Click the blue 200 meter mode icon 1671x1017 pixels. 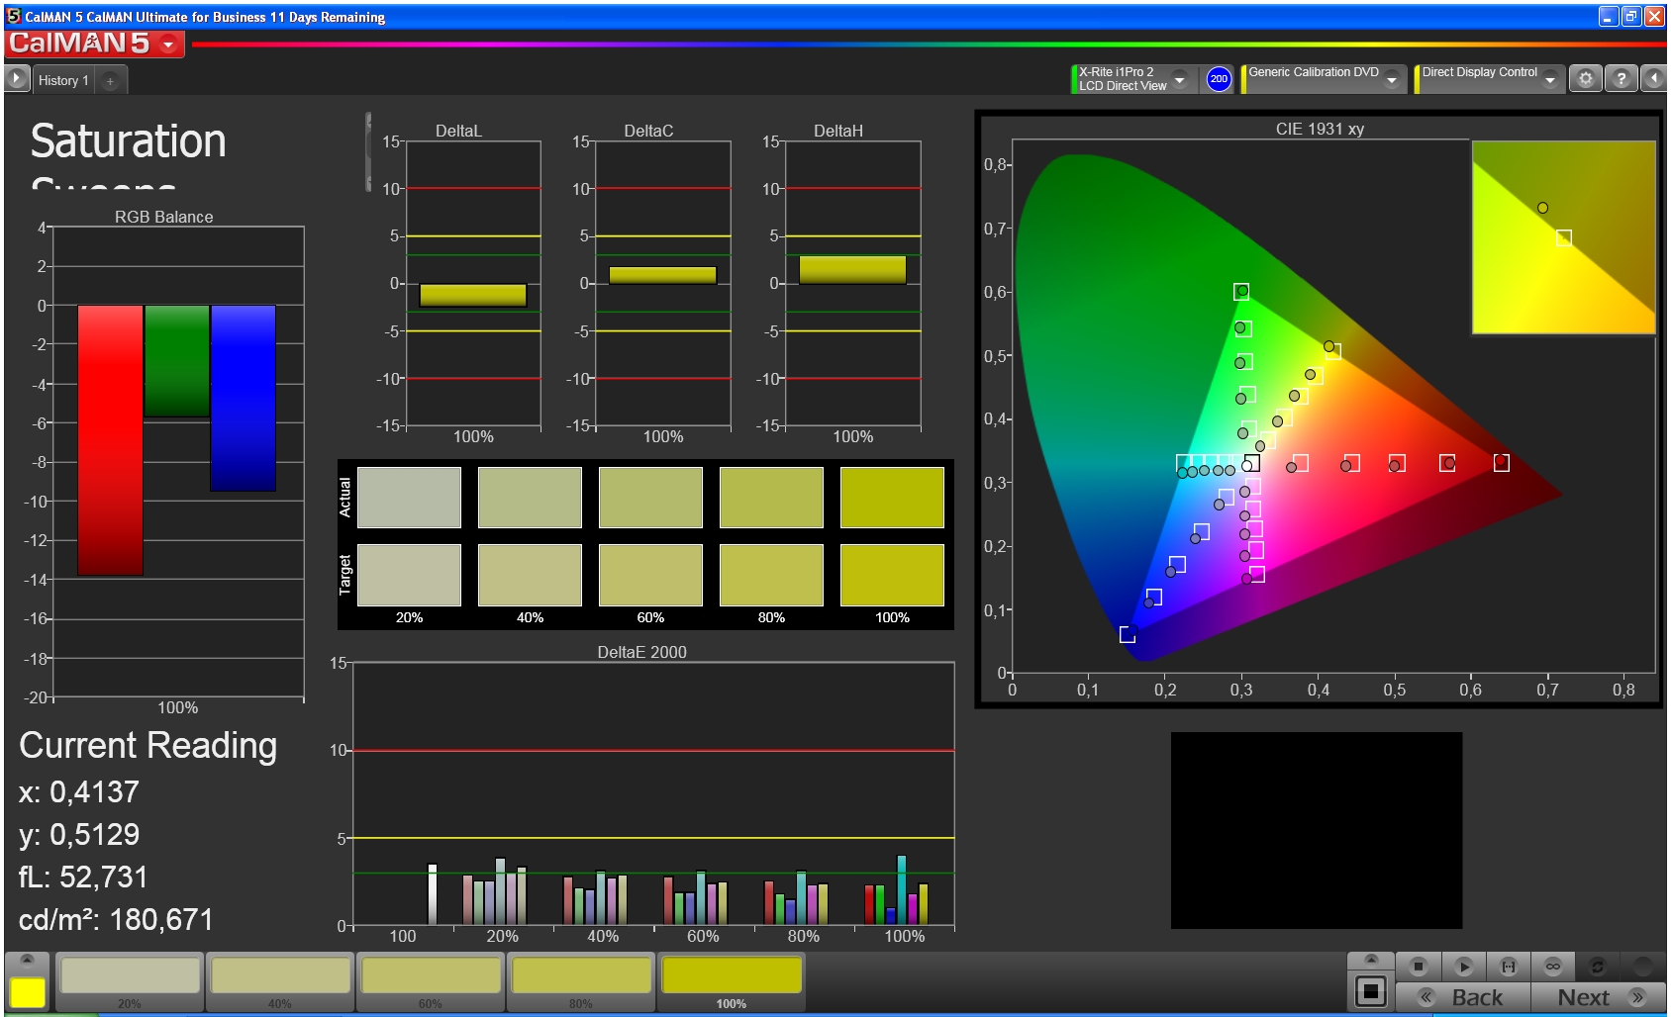coord(1219,79)
